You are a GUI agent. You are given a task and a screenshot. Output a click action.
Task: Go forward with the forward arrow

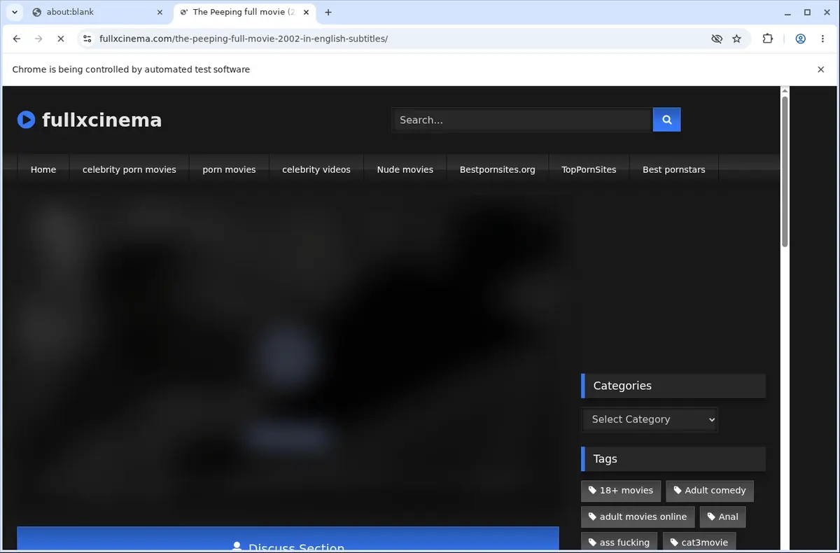click(38, 39)
